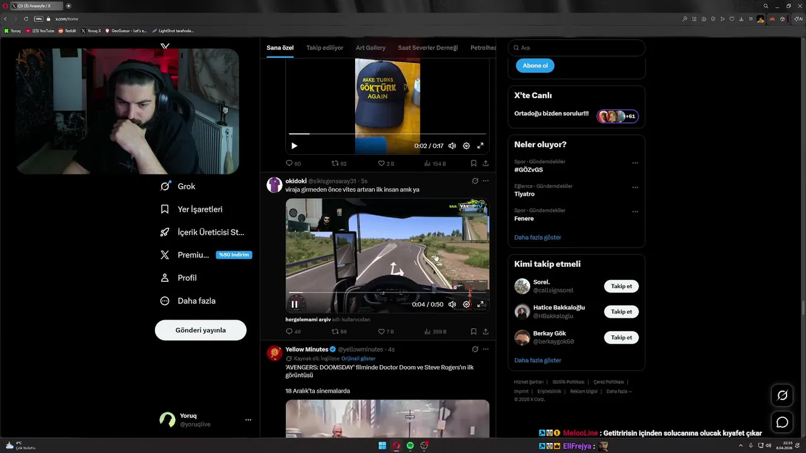This screenshot has height=453, width=806.
Task: Click the Gönderi yayınla button
Action: pos(200,330)
